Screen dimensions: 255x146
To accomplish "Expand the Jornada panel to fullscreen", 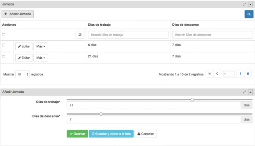I will point(244,4).
